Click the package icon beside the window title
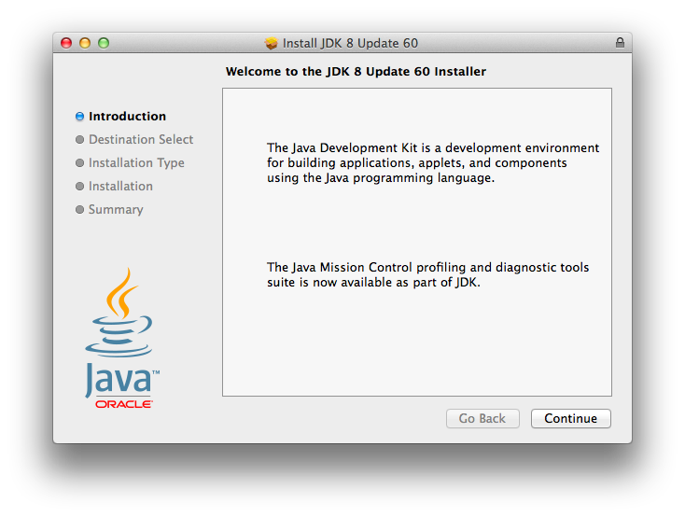 [272, 43]
